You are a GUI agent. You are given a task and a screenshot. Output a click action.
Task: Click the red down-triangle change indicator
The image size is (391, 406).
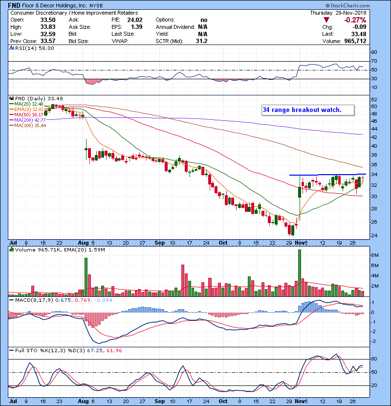(x=326, y=20)
